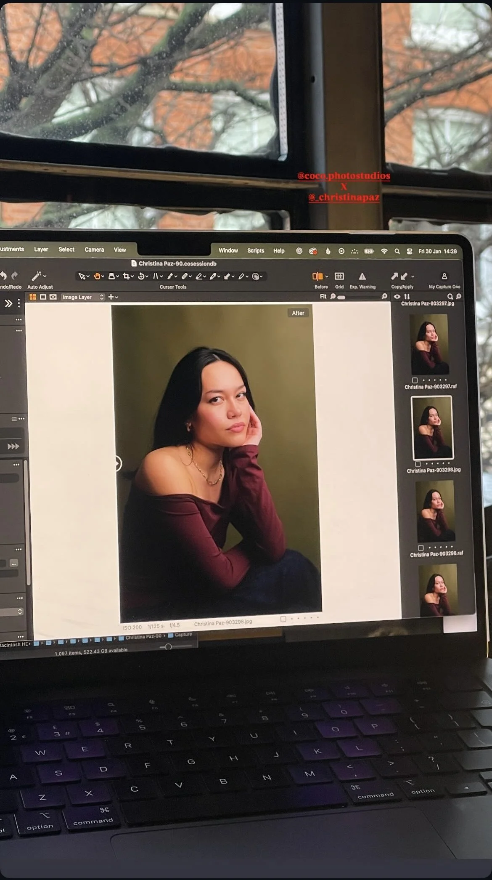Toggle the Exposure Warning triangle
Viewport: 492px width, 880px height.
(x=362, y=276)
